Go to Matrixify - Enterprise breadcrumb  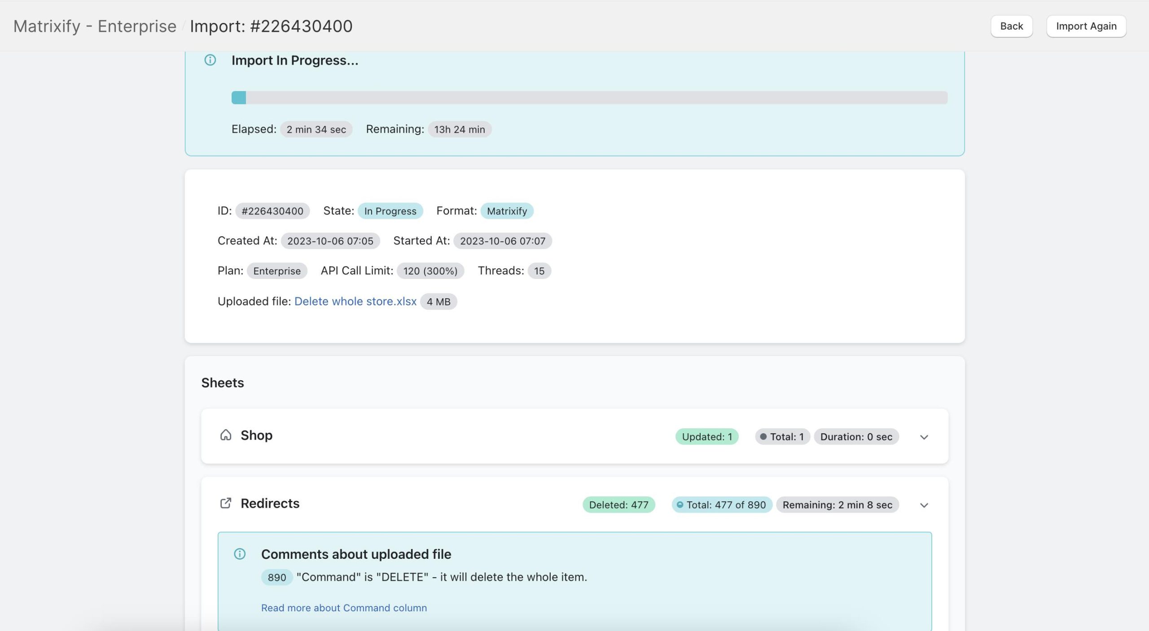coord(95,26)
